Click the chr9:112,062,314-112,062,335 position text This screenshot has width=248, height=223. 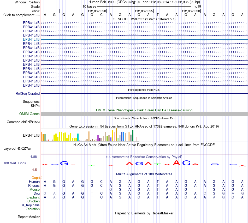[x=171, y=2]
